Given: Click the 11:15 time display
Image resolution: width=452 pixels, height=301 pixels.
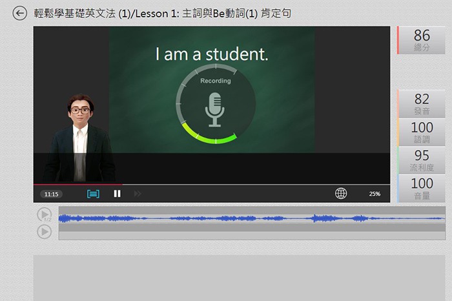Looking at the screenshot, I should tap(51, 194).
